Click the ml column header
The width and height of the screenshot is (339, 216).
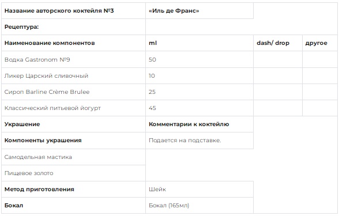(x=153, y=43)
